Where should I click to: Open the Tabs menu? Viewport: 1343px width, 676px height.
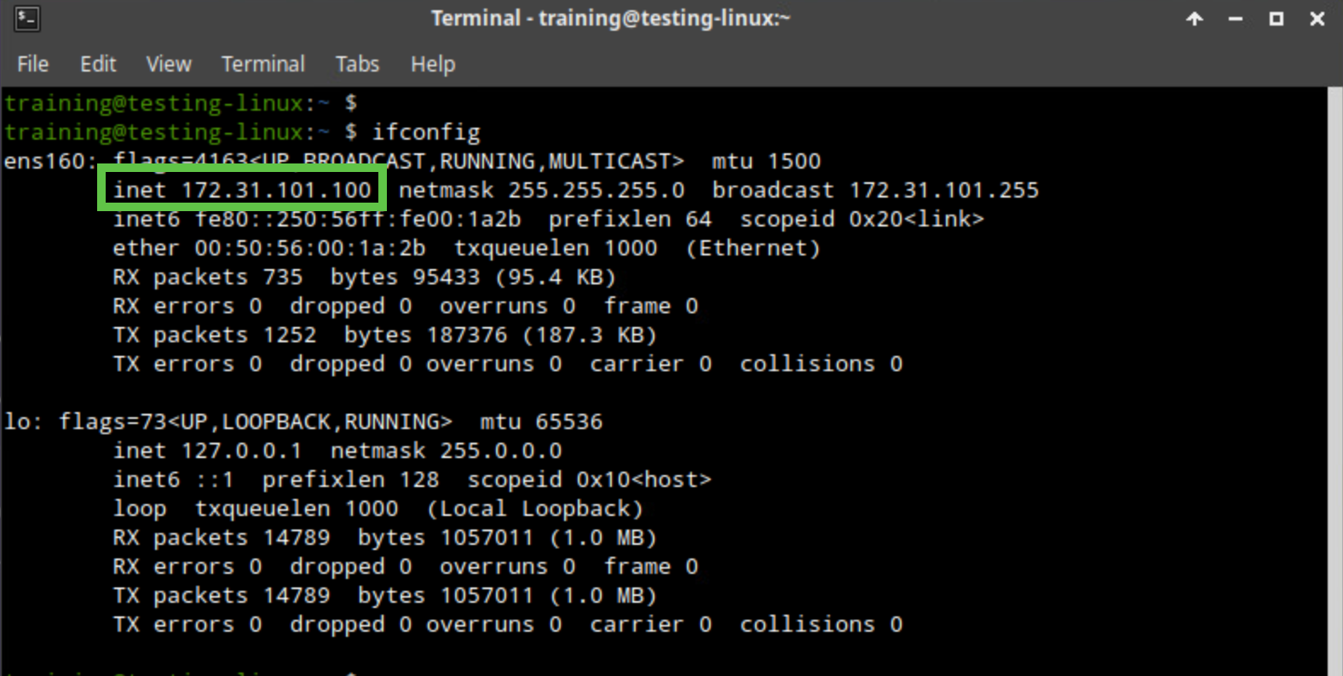point(357,64)
